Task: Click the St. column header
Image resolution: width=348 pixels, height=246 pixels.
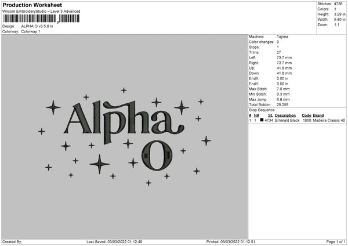Action: (270, 115)
